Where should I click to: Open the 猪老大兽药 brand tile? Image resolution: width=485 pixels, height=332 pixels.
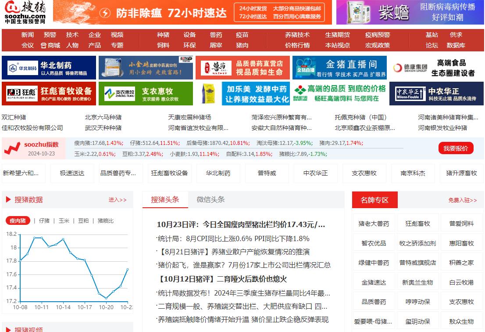click(374, 224)
